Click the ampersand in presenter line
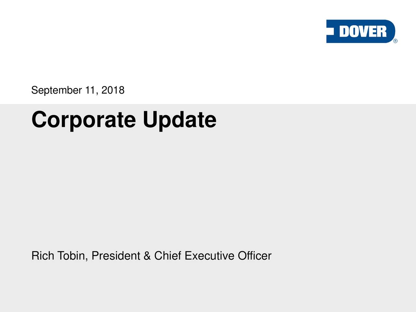The width and height of the screenshot is (416, 312). [x=147, y=256]
